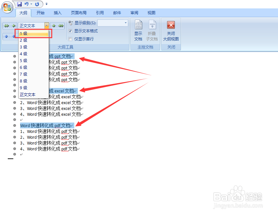Choose 4 级 outline level
Image resolution: width=278 pixels, height=215 pixels.
coord(33,54)
